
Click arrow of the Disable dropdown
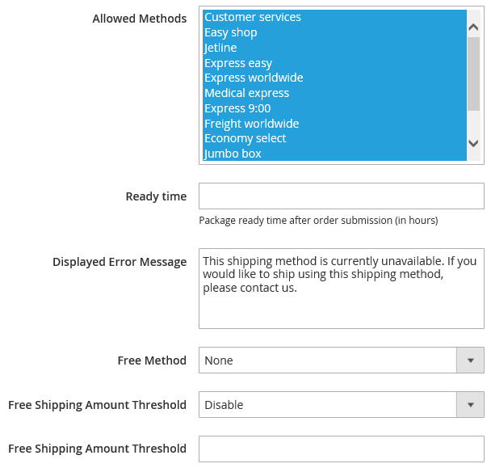pos(470,405)
